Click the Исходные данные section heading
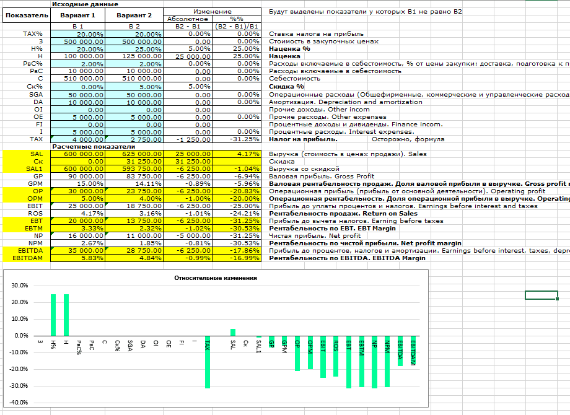570x415 pixels. click(85, 4)
